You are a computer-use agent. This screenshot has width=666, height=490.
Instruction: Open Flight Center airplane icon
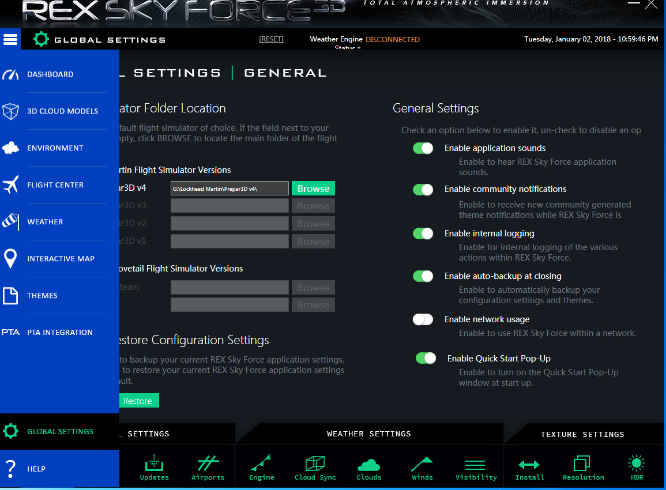coord(10,184)
